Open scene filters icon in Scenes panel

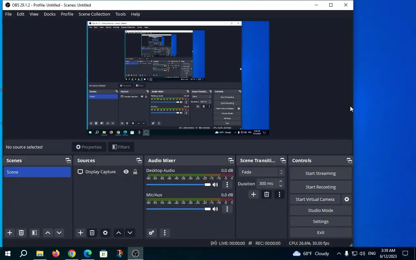click(34, 233)
